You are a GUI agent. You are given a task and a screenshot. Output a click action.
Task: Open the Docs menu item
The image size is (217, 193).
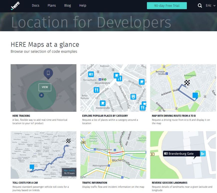click(36, 6)
